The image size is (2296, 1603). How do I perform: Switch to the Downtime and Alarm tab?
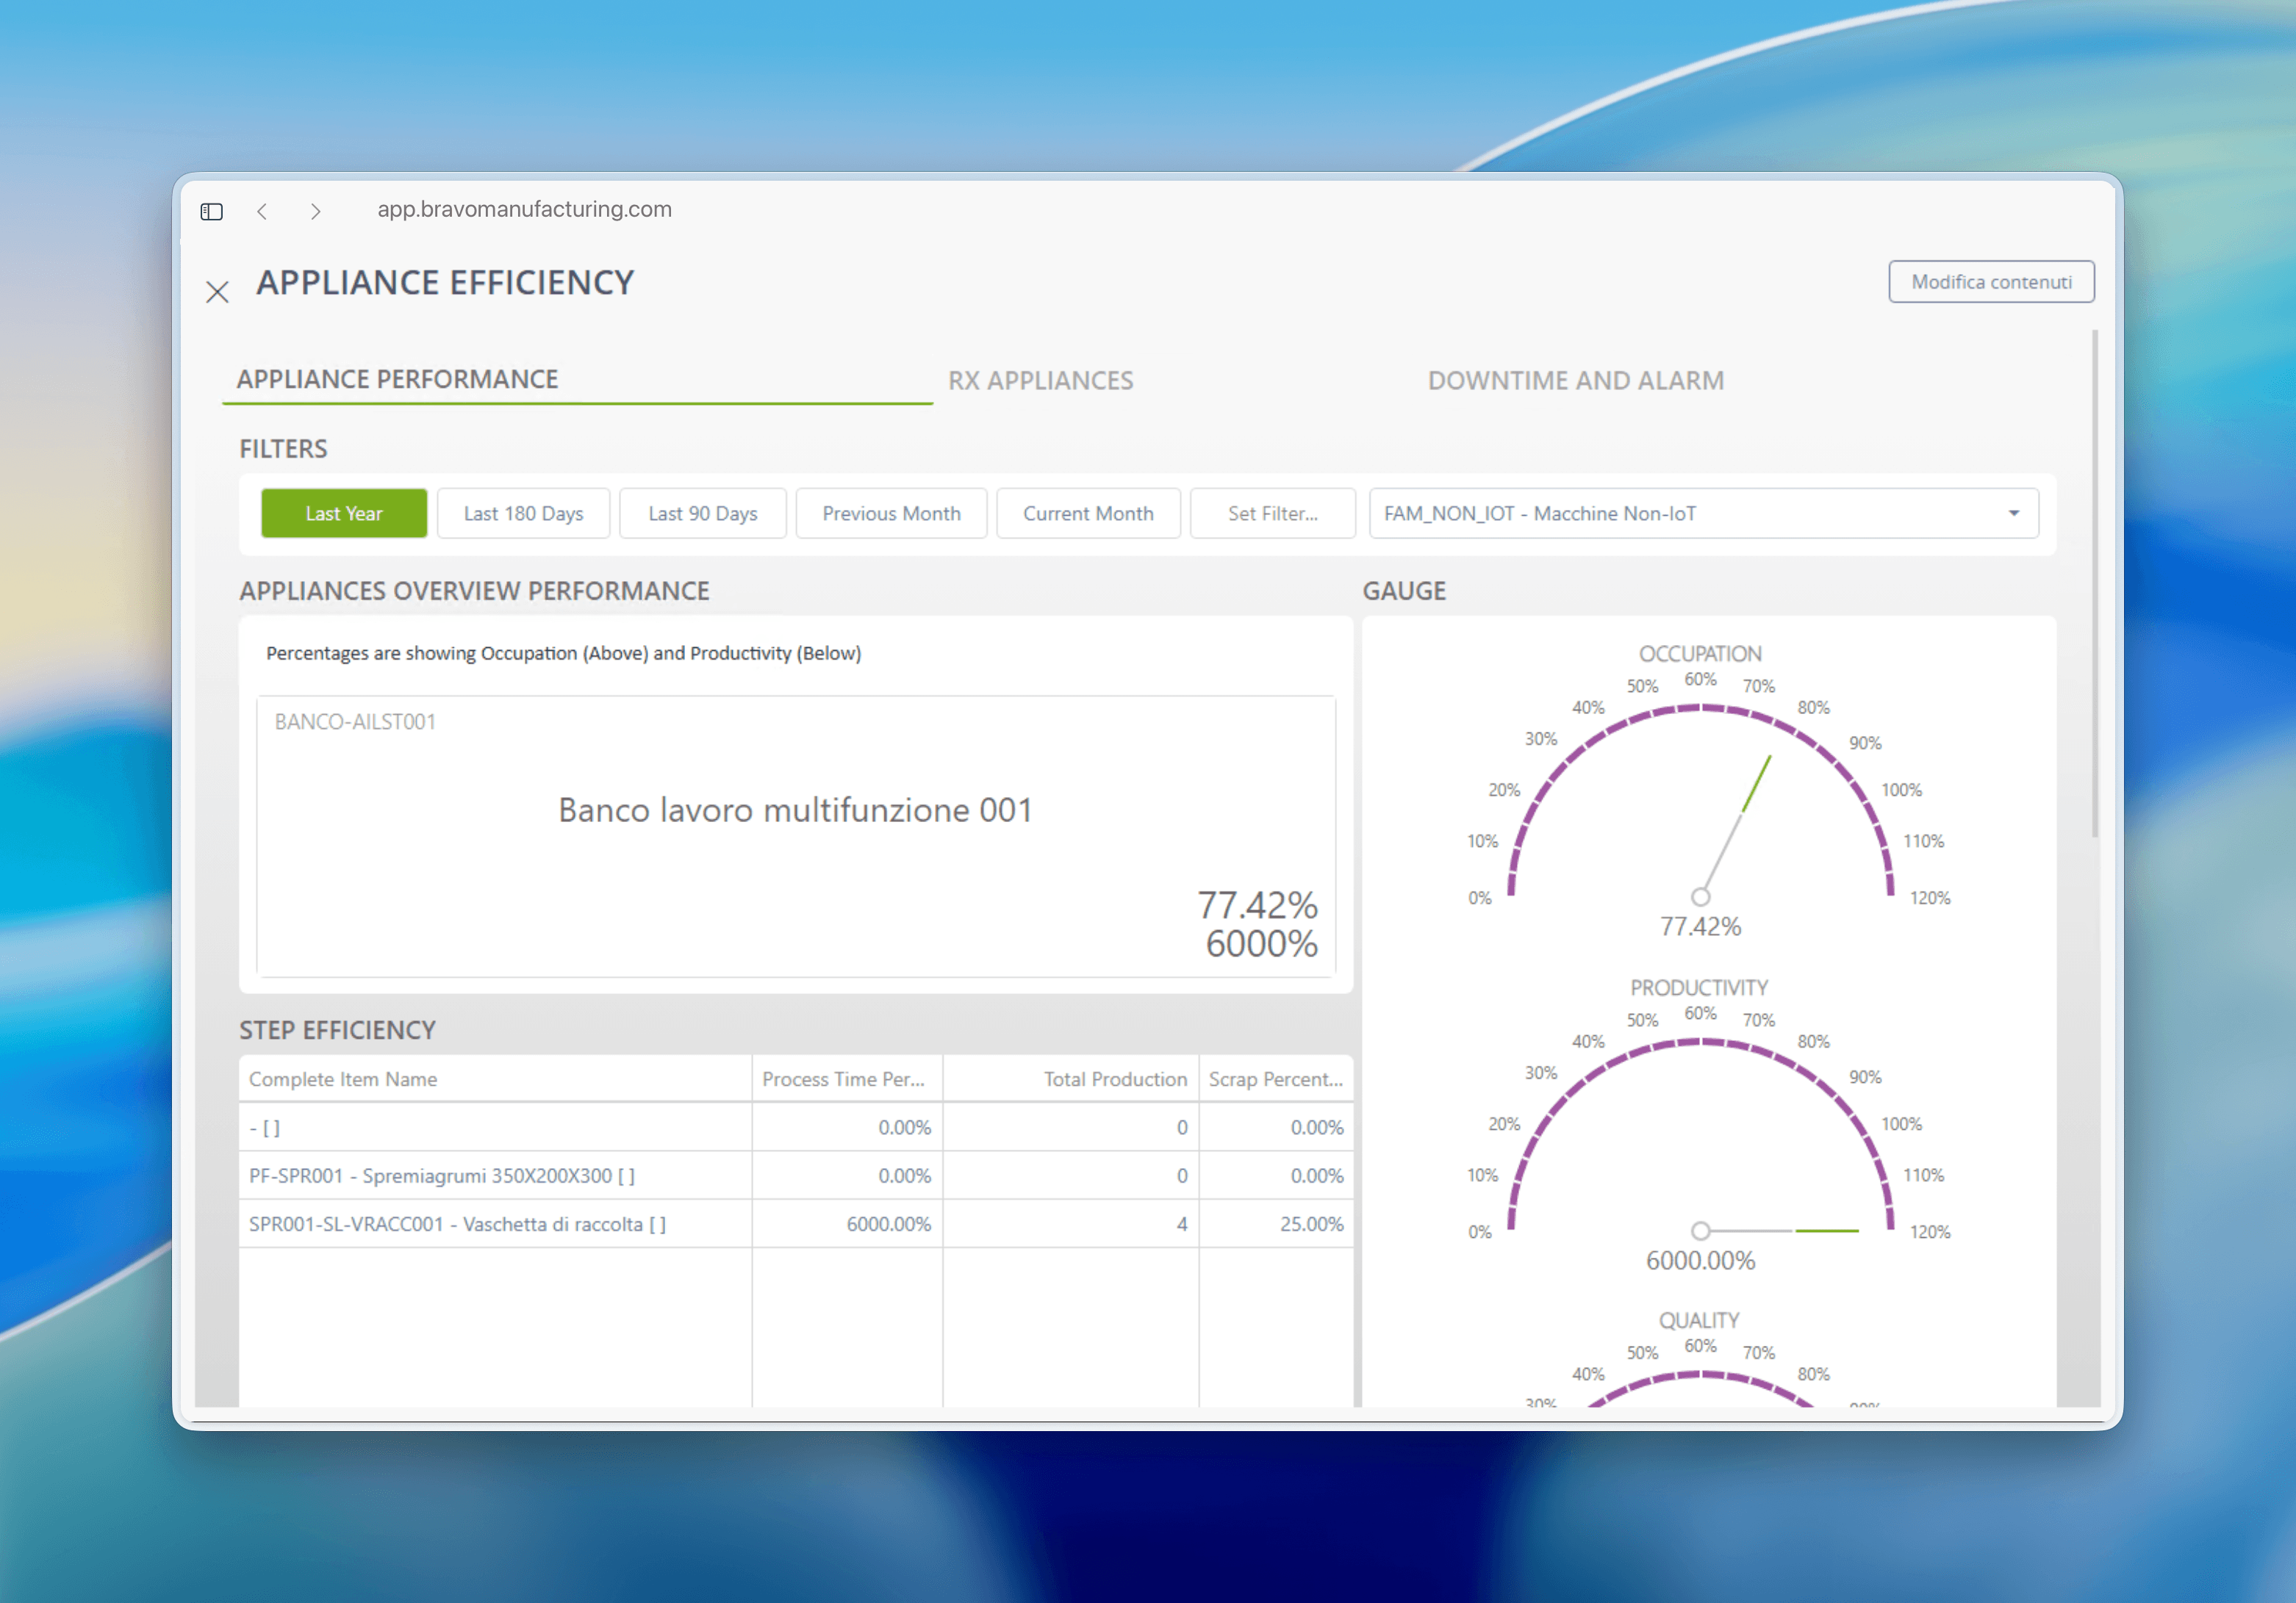(1575, 380)
